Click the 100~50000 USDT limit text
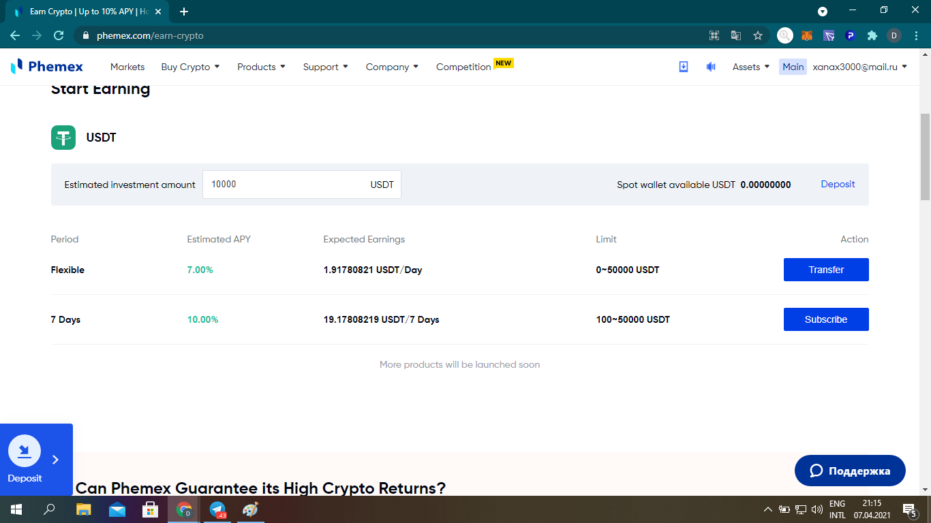Image resolution: width=931 pixels, height=523 pixels. pyautogui.click(x=633, y=319)
